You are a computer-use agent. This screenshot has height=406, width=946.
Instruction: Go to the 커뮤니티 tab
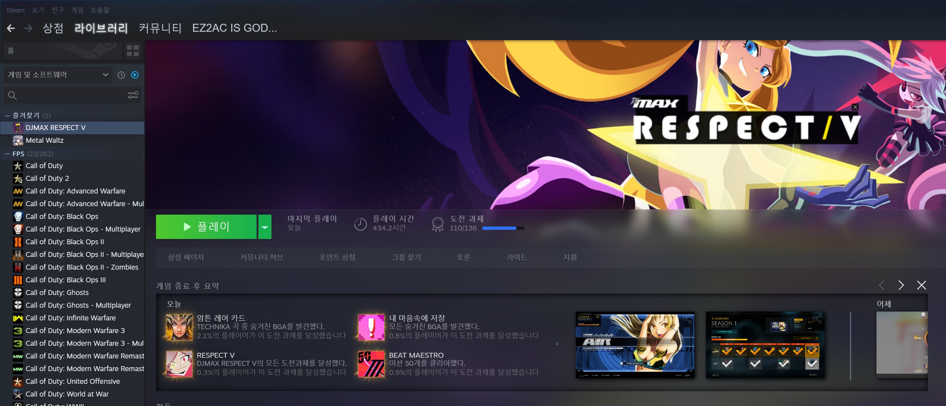click(160, 28)
